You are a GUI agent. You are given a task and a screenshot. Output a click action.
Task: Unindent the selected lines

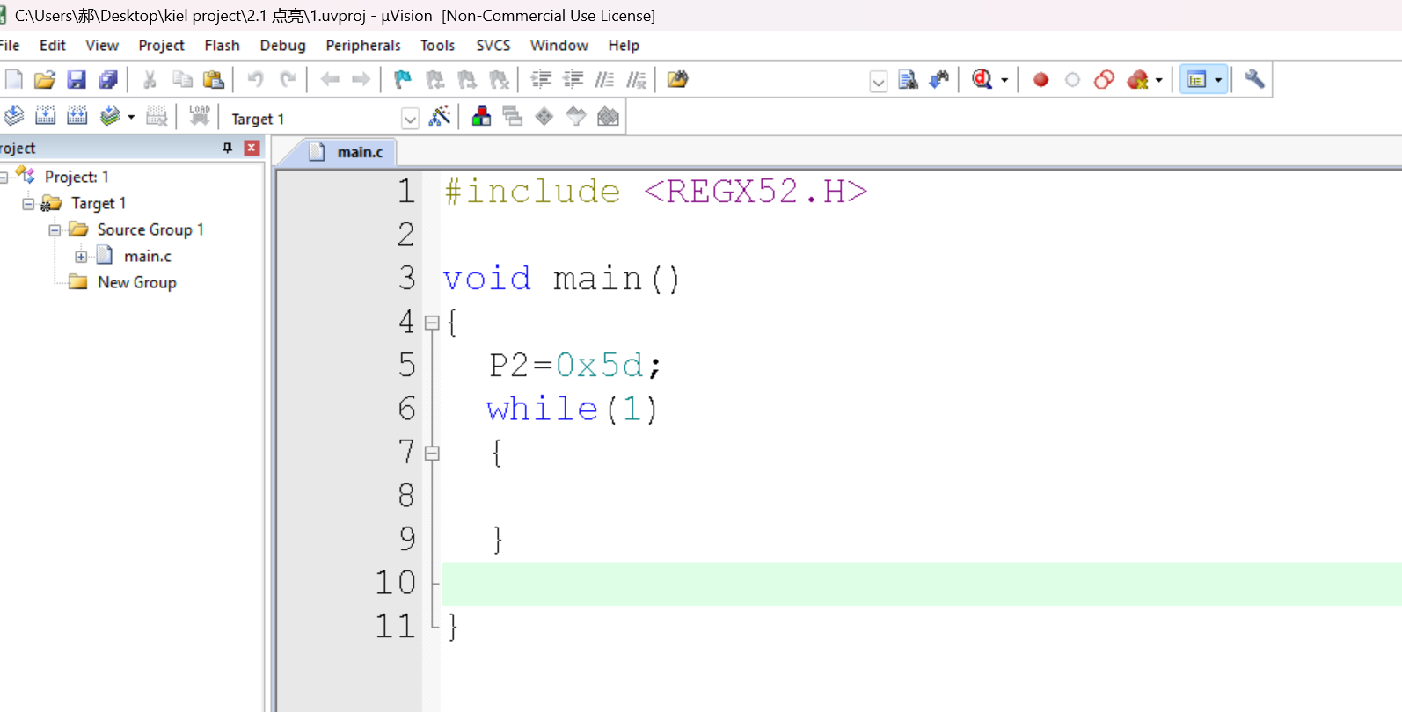573,80
